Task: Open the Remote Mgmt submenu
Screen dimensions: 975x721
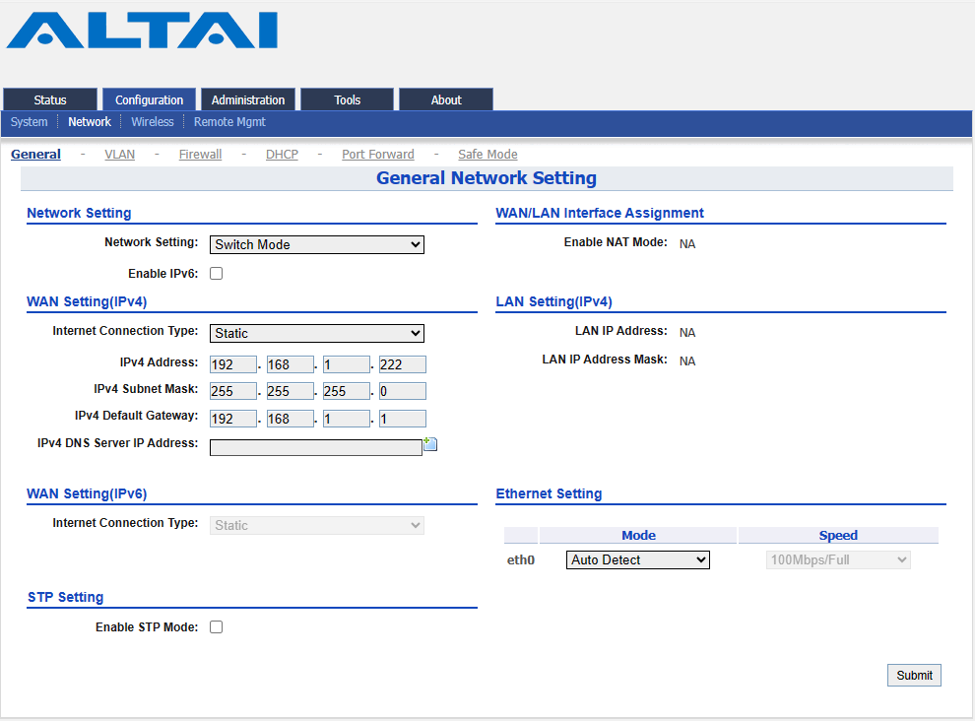Action: coord(229,122)
